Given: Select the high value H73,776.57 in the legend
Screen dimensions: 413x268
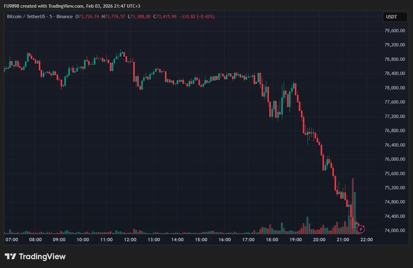Looking at the screenshot, I should (x=114, y=17).
